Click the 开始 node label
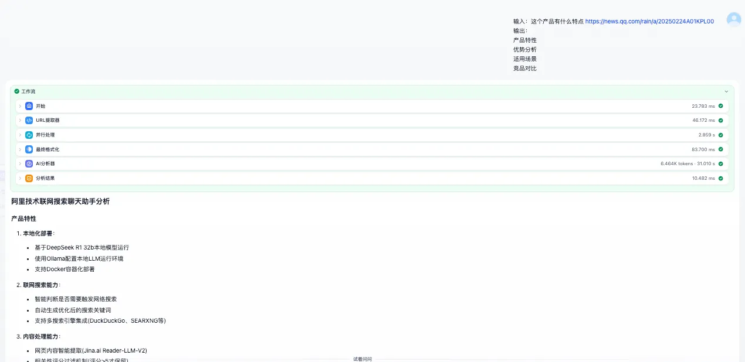This screenshot has width=745, height=362. coord(40,106)
